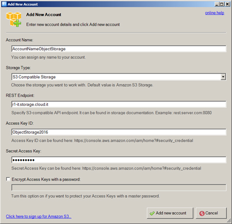232x224 pixels.
Task: Maximize the Add New Account window
Action: 222,4
